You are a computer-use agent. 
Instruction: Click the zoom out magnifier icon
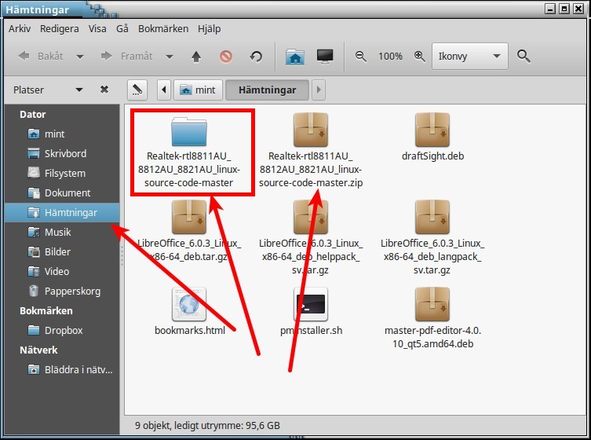pyautogui.click(x=361, y=57)
